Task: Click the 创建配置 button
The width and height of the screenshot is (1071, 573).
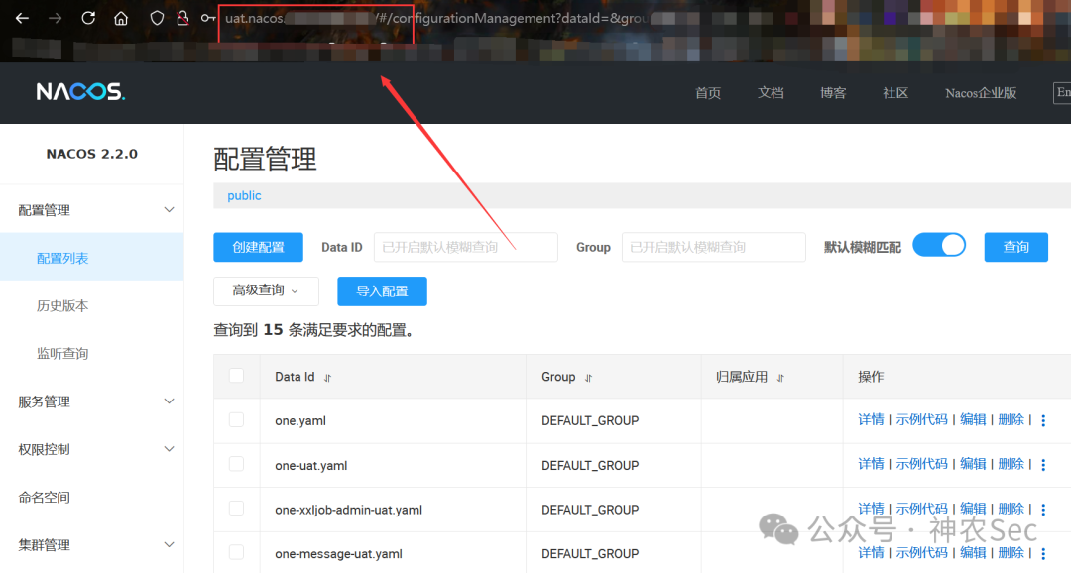Action: (x=258, y=247)
